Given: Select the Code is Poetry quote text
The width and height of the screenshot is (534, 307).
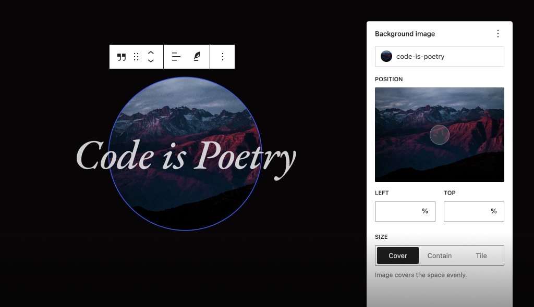Looking at the screenshot, I should tap(186, 156).
